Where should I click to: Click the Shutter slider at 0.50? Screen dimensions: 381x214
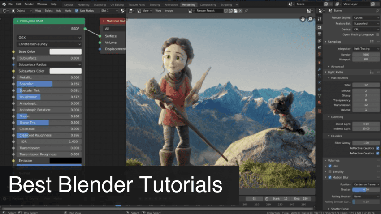[366, 190]
